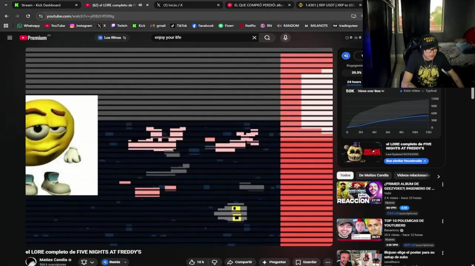Open Twitch bookmark
The width and height of the screenshot is (475, 266).
point(119,26)
